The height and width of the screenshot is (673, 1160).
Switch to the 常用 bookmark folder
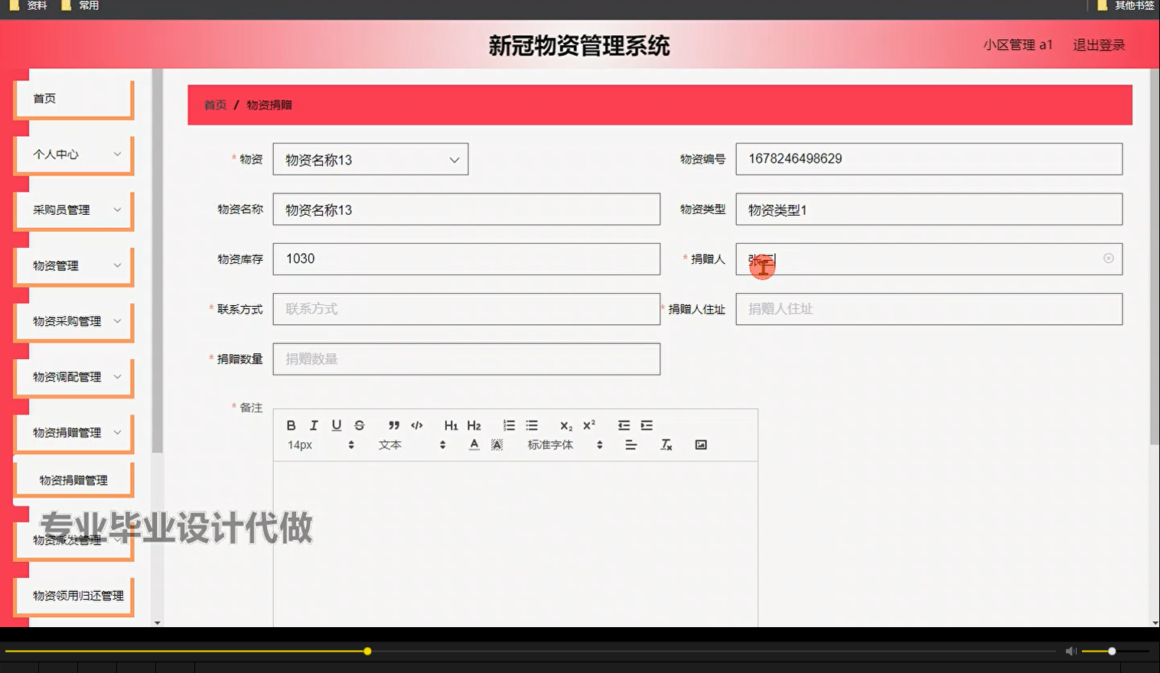pyautogui.click(x=86, y=5)
